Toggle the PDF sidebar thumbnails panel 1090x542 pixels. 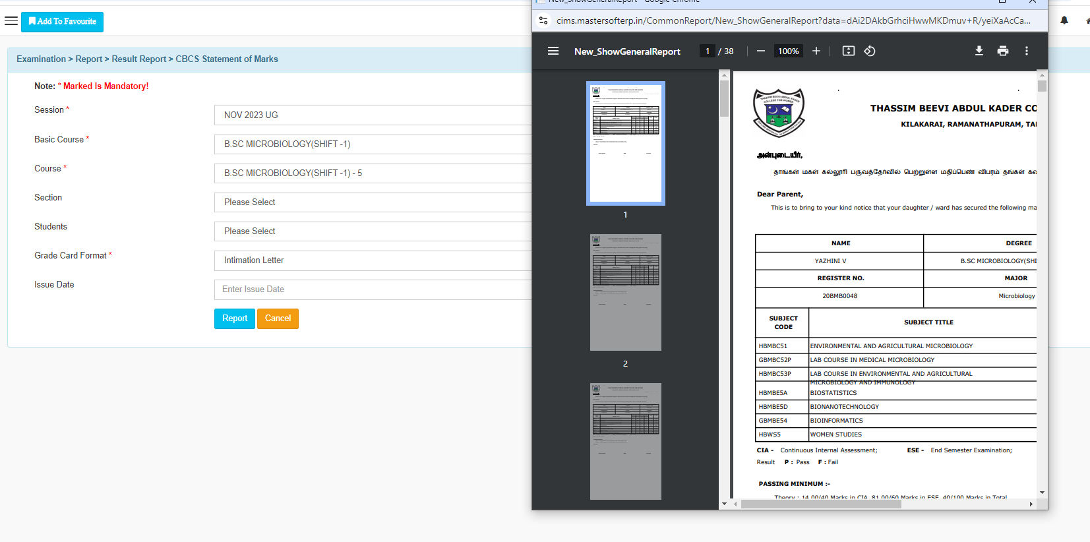(553, 51)
